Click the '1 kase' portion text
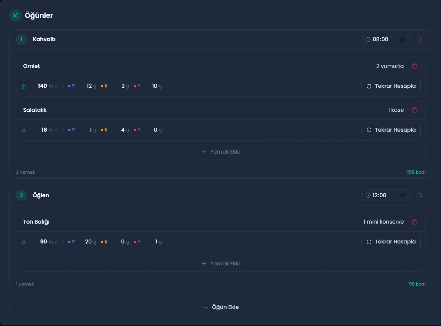441x326 pixels. [396, 110]
